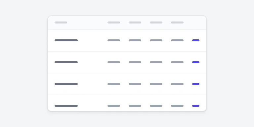Click first row's second column gray cell

[x=114, y=40]
